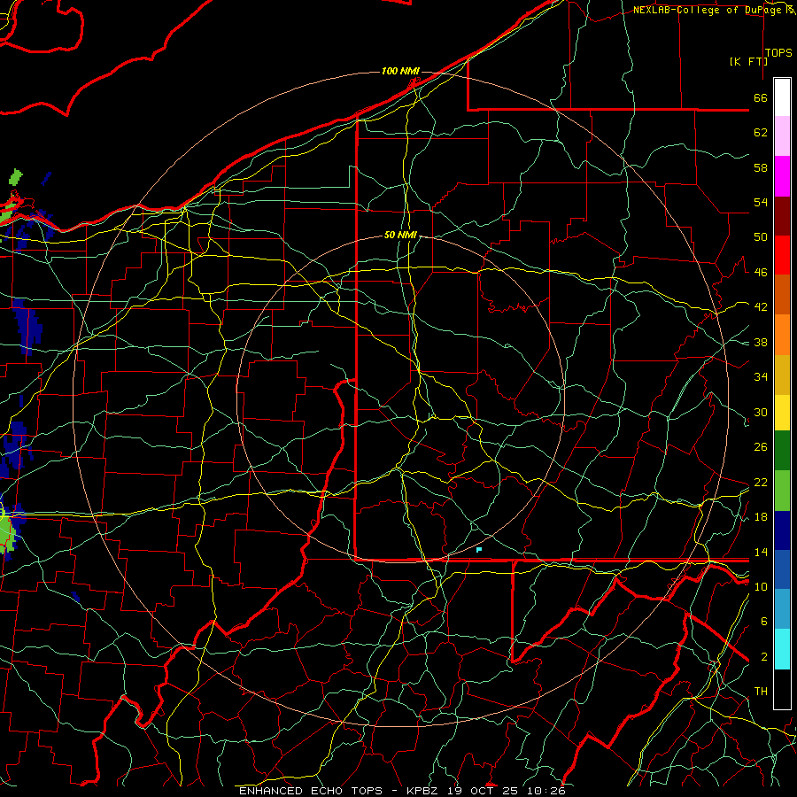Click the legend value "6"
This screenshot has height=797, width=797.
(x=764, y=622)
